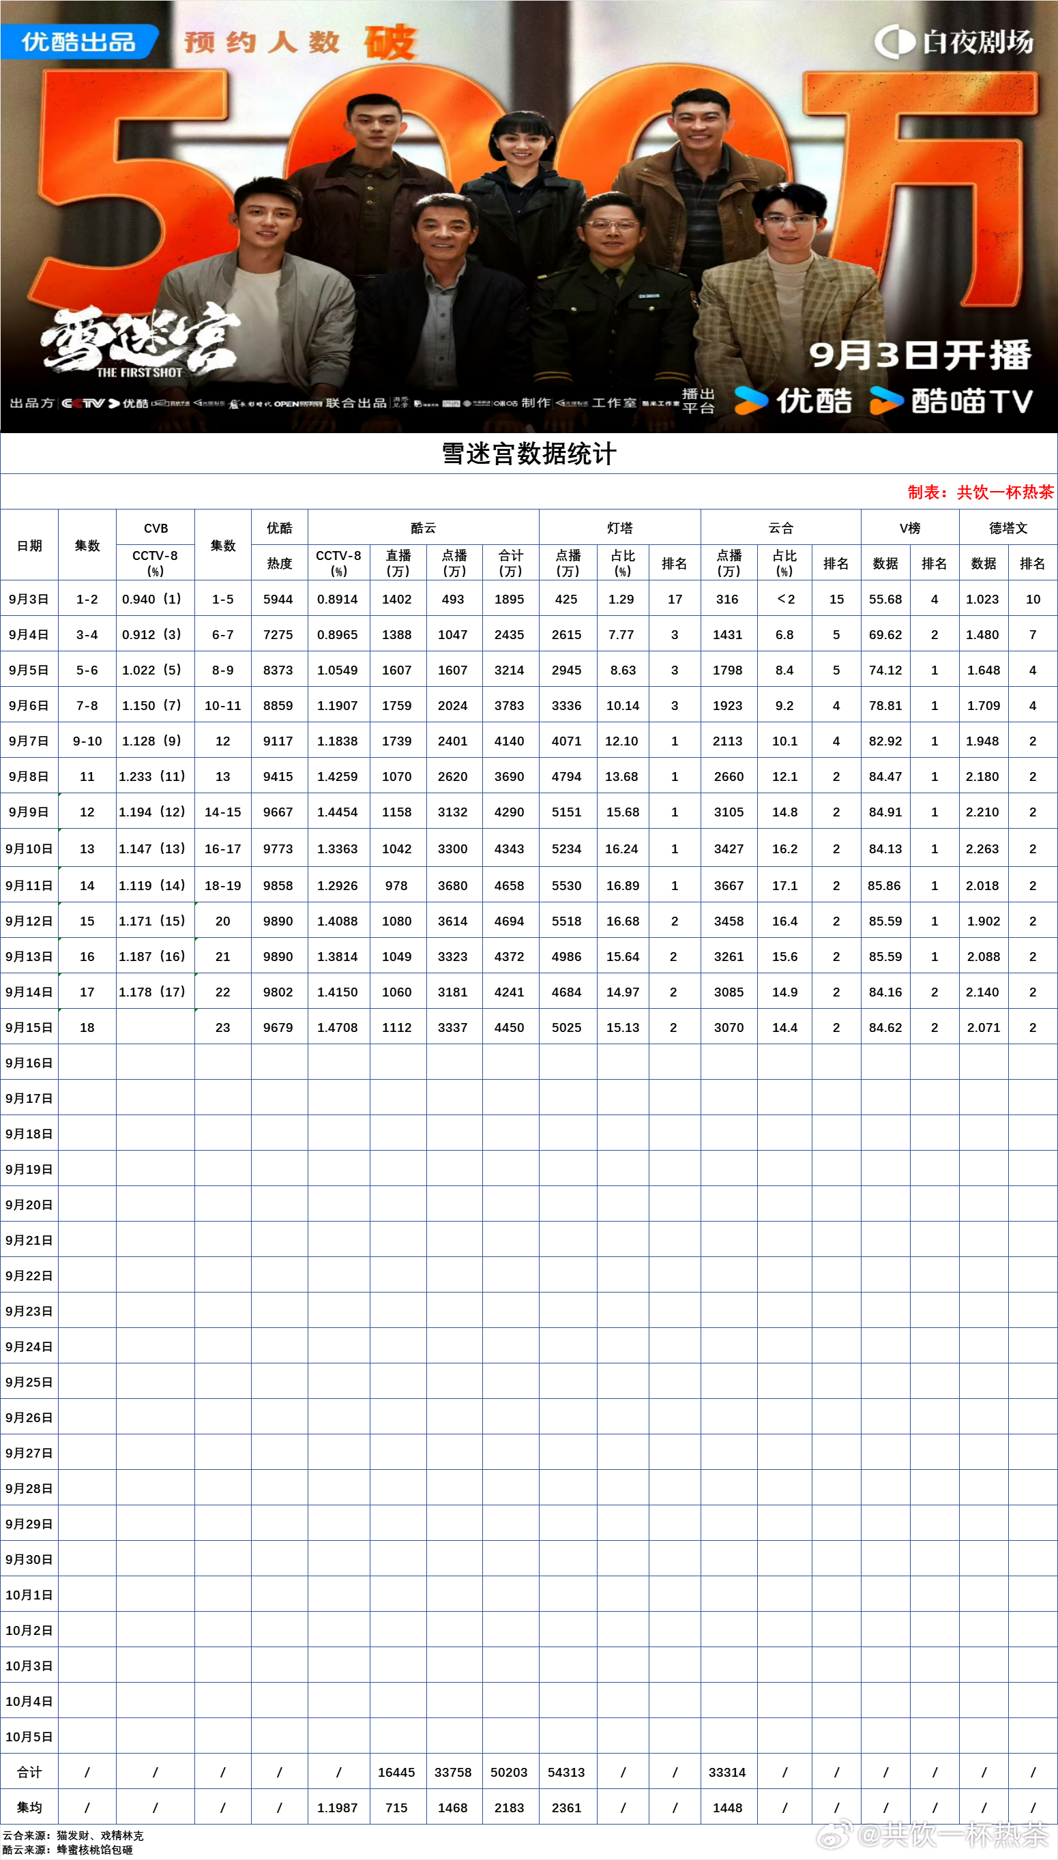Viewport: 1058px width, 1860px height.
Task: Click the 酷云来源：蜂蜜核桃馅包砸 footnote
Action: coord(67,1850)
